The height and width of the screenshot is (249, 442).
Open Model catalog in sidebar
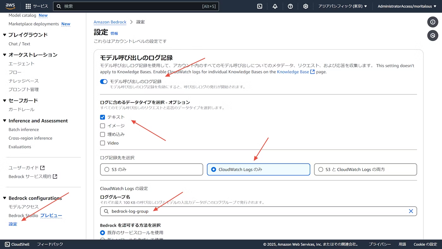pyautogui.click(x=22, y=15)
